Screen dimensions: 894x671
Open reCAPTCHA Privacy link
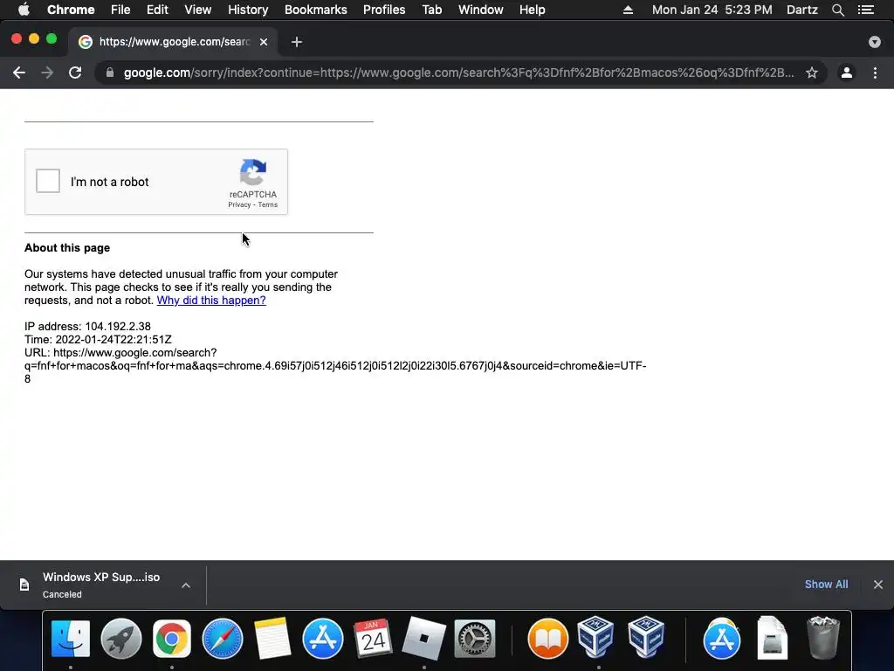click(239, 204)
